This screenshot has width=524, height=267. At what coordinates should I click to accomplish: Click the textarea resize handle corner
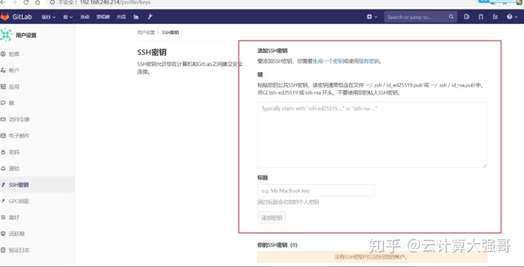click(x=485, y=165)
